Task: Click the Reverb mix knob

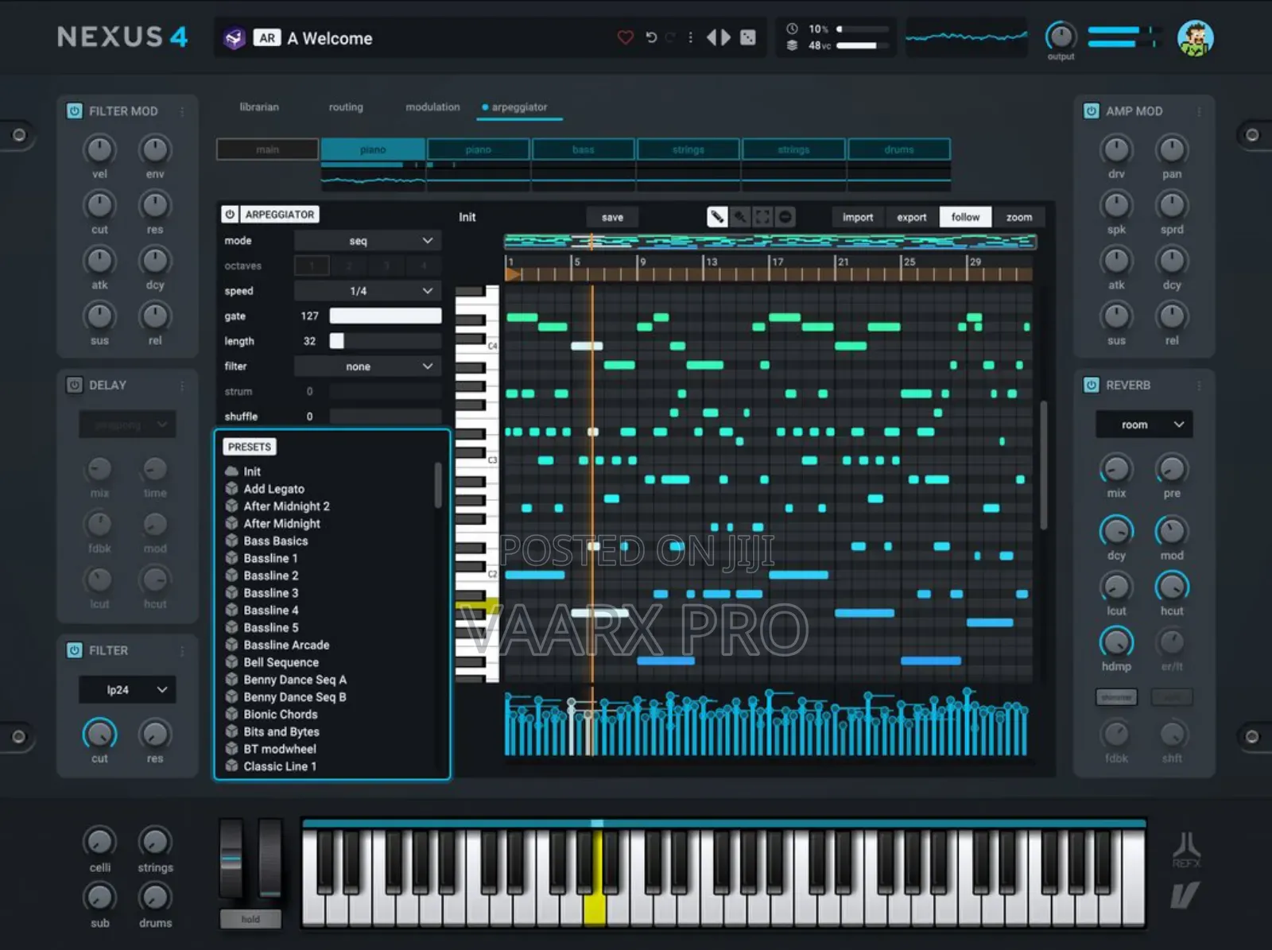Action: (1116, 469)
